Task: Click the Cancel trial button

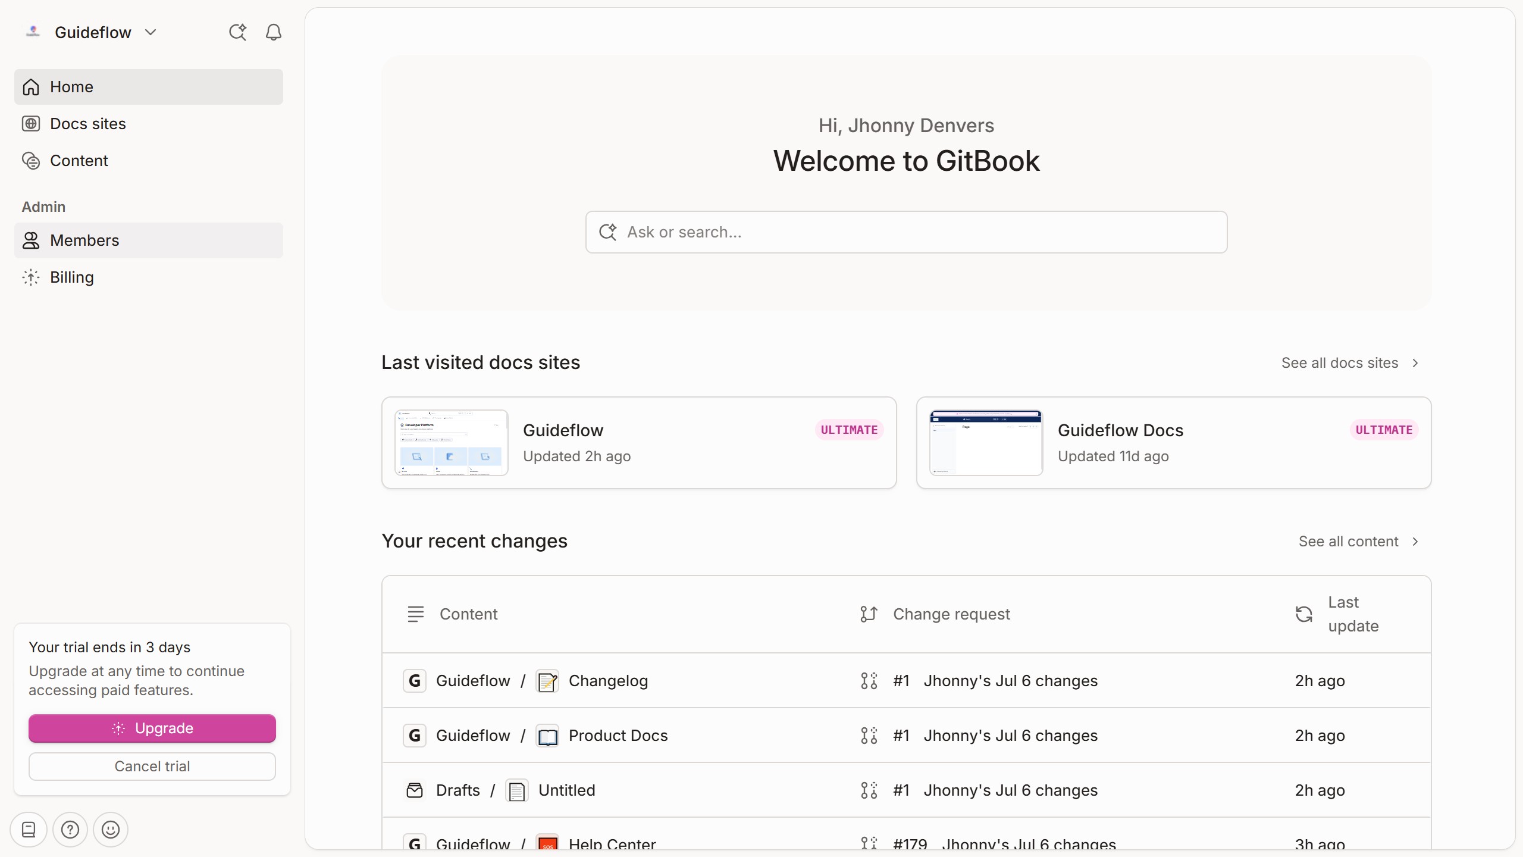Action: click(x=152, y=767)
